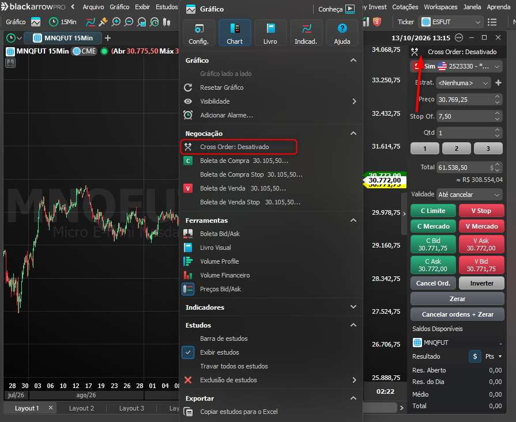Open the Validade Até cancelar dropdown
This screenshot has height=422, width=516.
pyautogui.click(x=469, y=195)
